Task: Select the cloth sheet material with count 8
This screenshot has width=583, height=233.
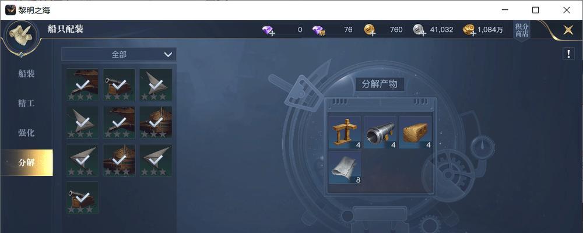Action: (345, 167)
